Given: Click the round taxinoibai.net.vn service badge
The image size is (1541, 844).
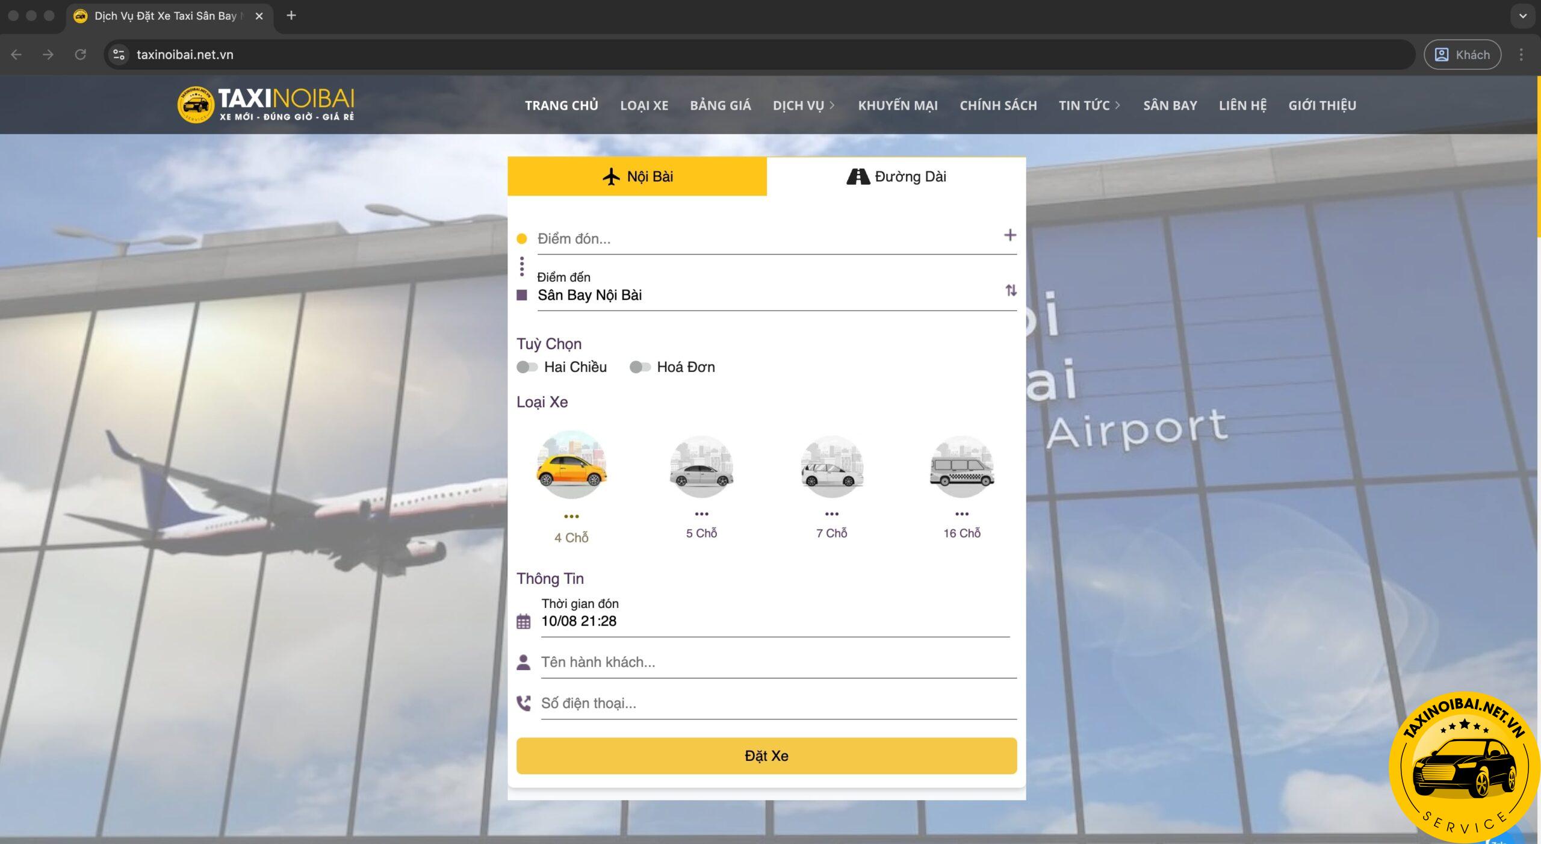Looking at the screenshot, I should coord(1465,768).
